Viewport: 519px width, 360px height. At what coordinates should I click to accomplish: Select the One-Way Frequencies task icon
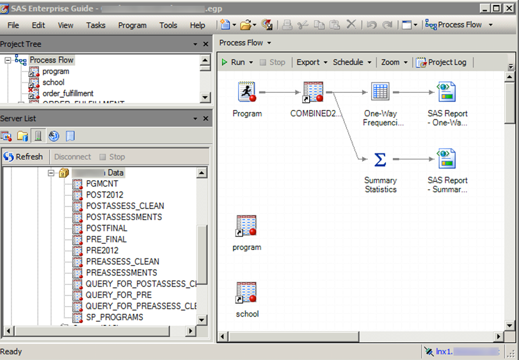tap(380, 92)
